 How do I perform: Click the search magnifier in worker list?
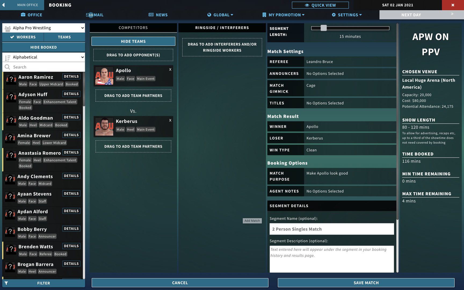8,67
